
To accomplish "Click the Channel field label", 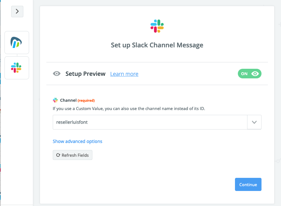I will tap(68, 100).
